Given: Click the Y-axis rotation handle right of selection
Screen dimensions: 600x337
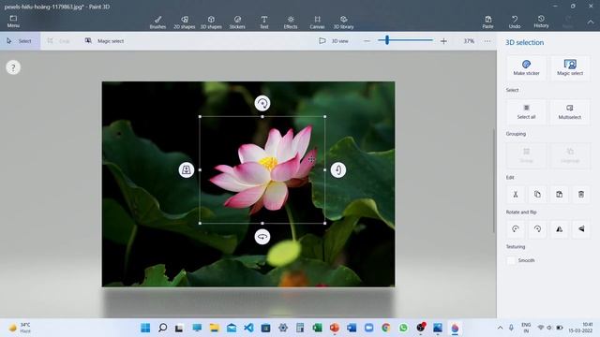Looking at the screenshot, I should (x=338, y=170).
